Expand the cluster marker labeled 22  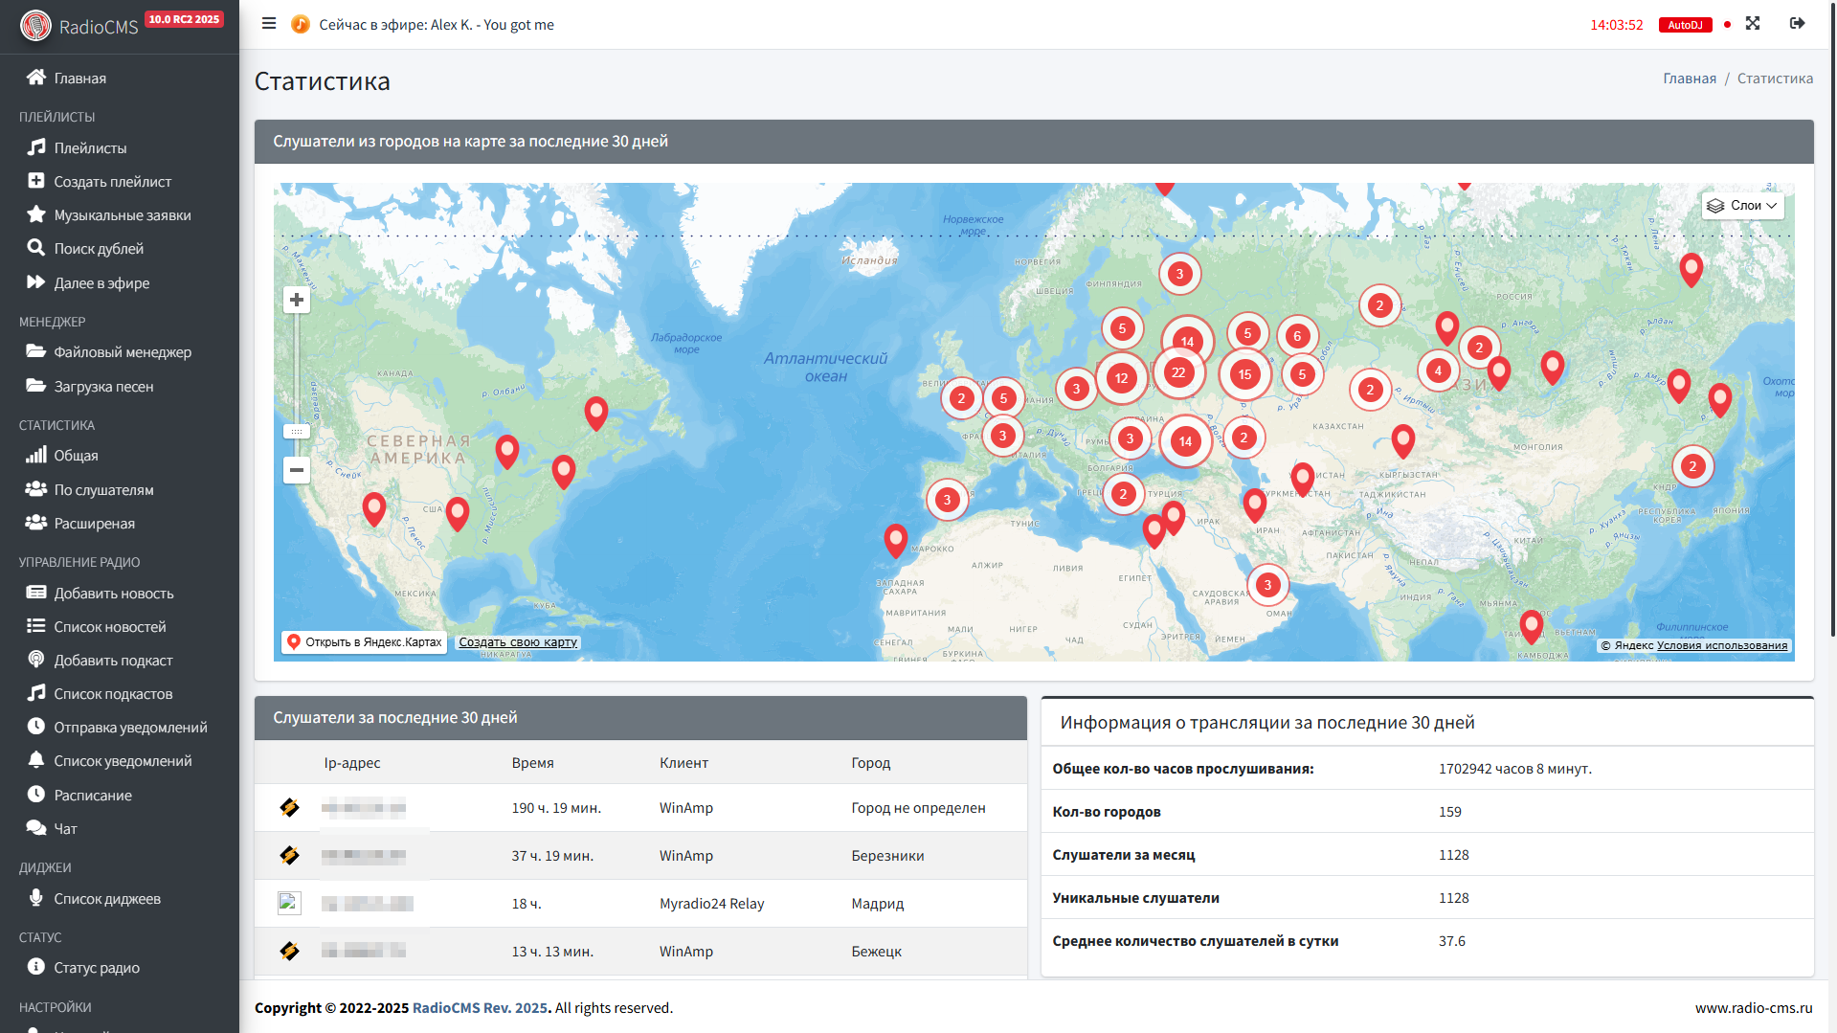point(1178,373)
